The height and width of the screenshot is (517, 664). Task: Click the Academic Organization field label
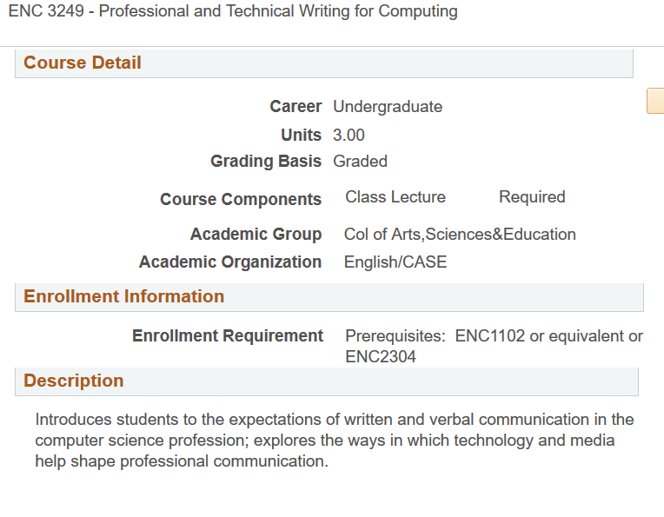point(230,262)
